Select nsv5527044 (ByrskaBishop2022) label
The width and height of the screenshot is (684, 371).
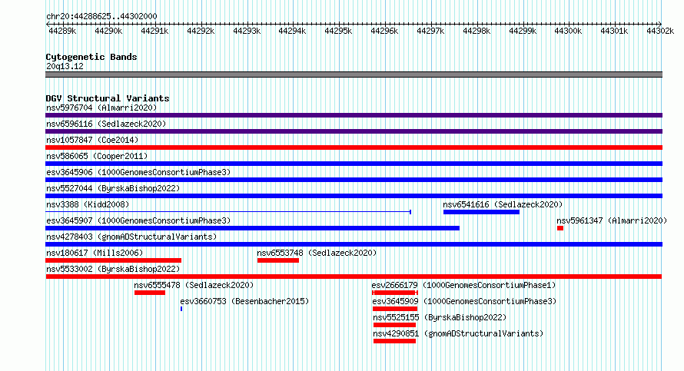(113, 188)
